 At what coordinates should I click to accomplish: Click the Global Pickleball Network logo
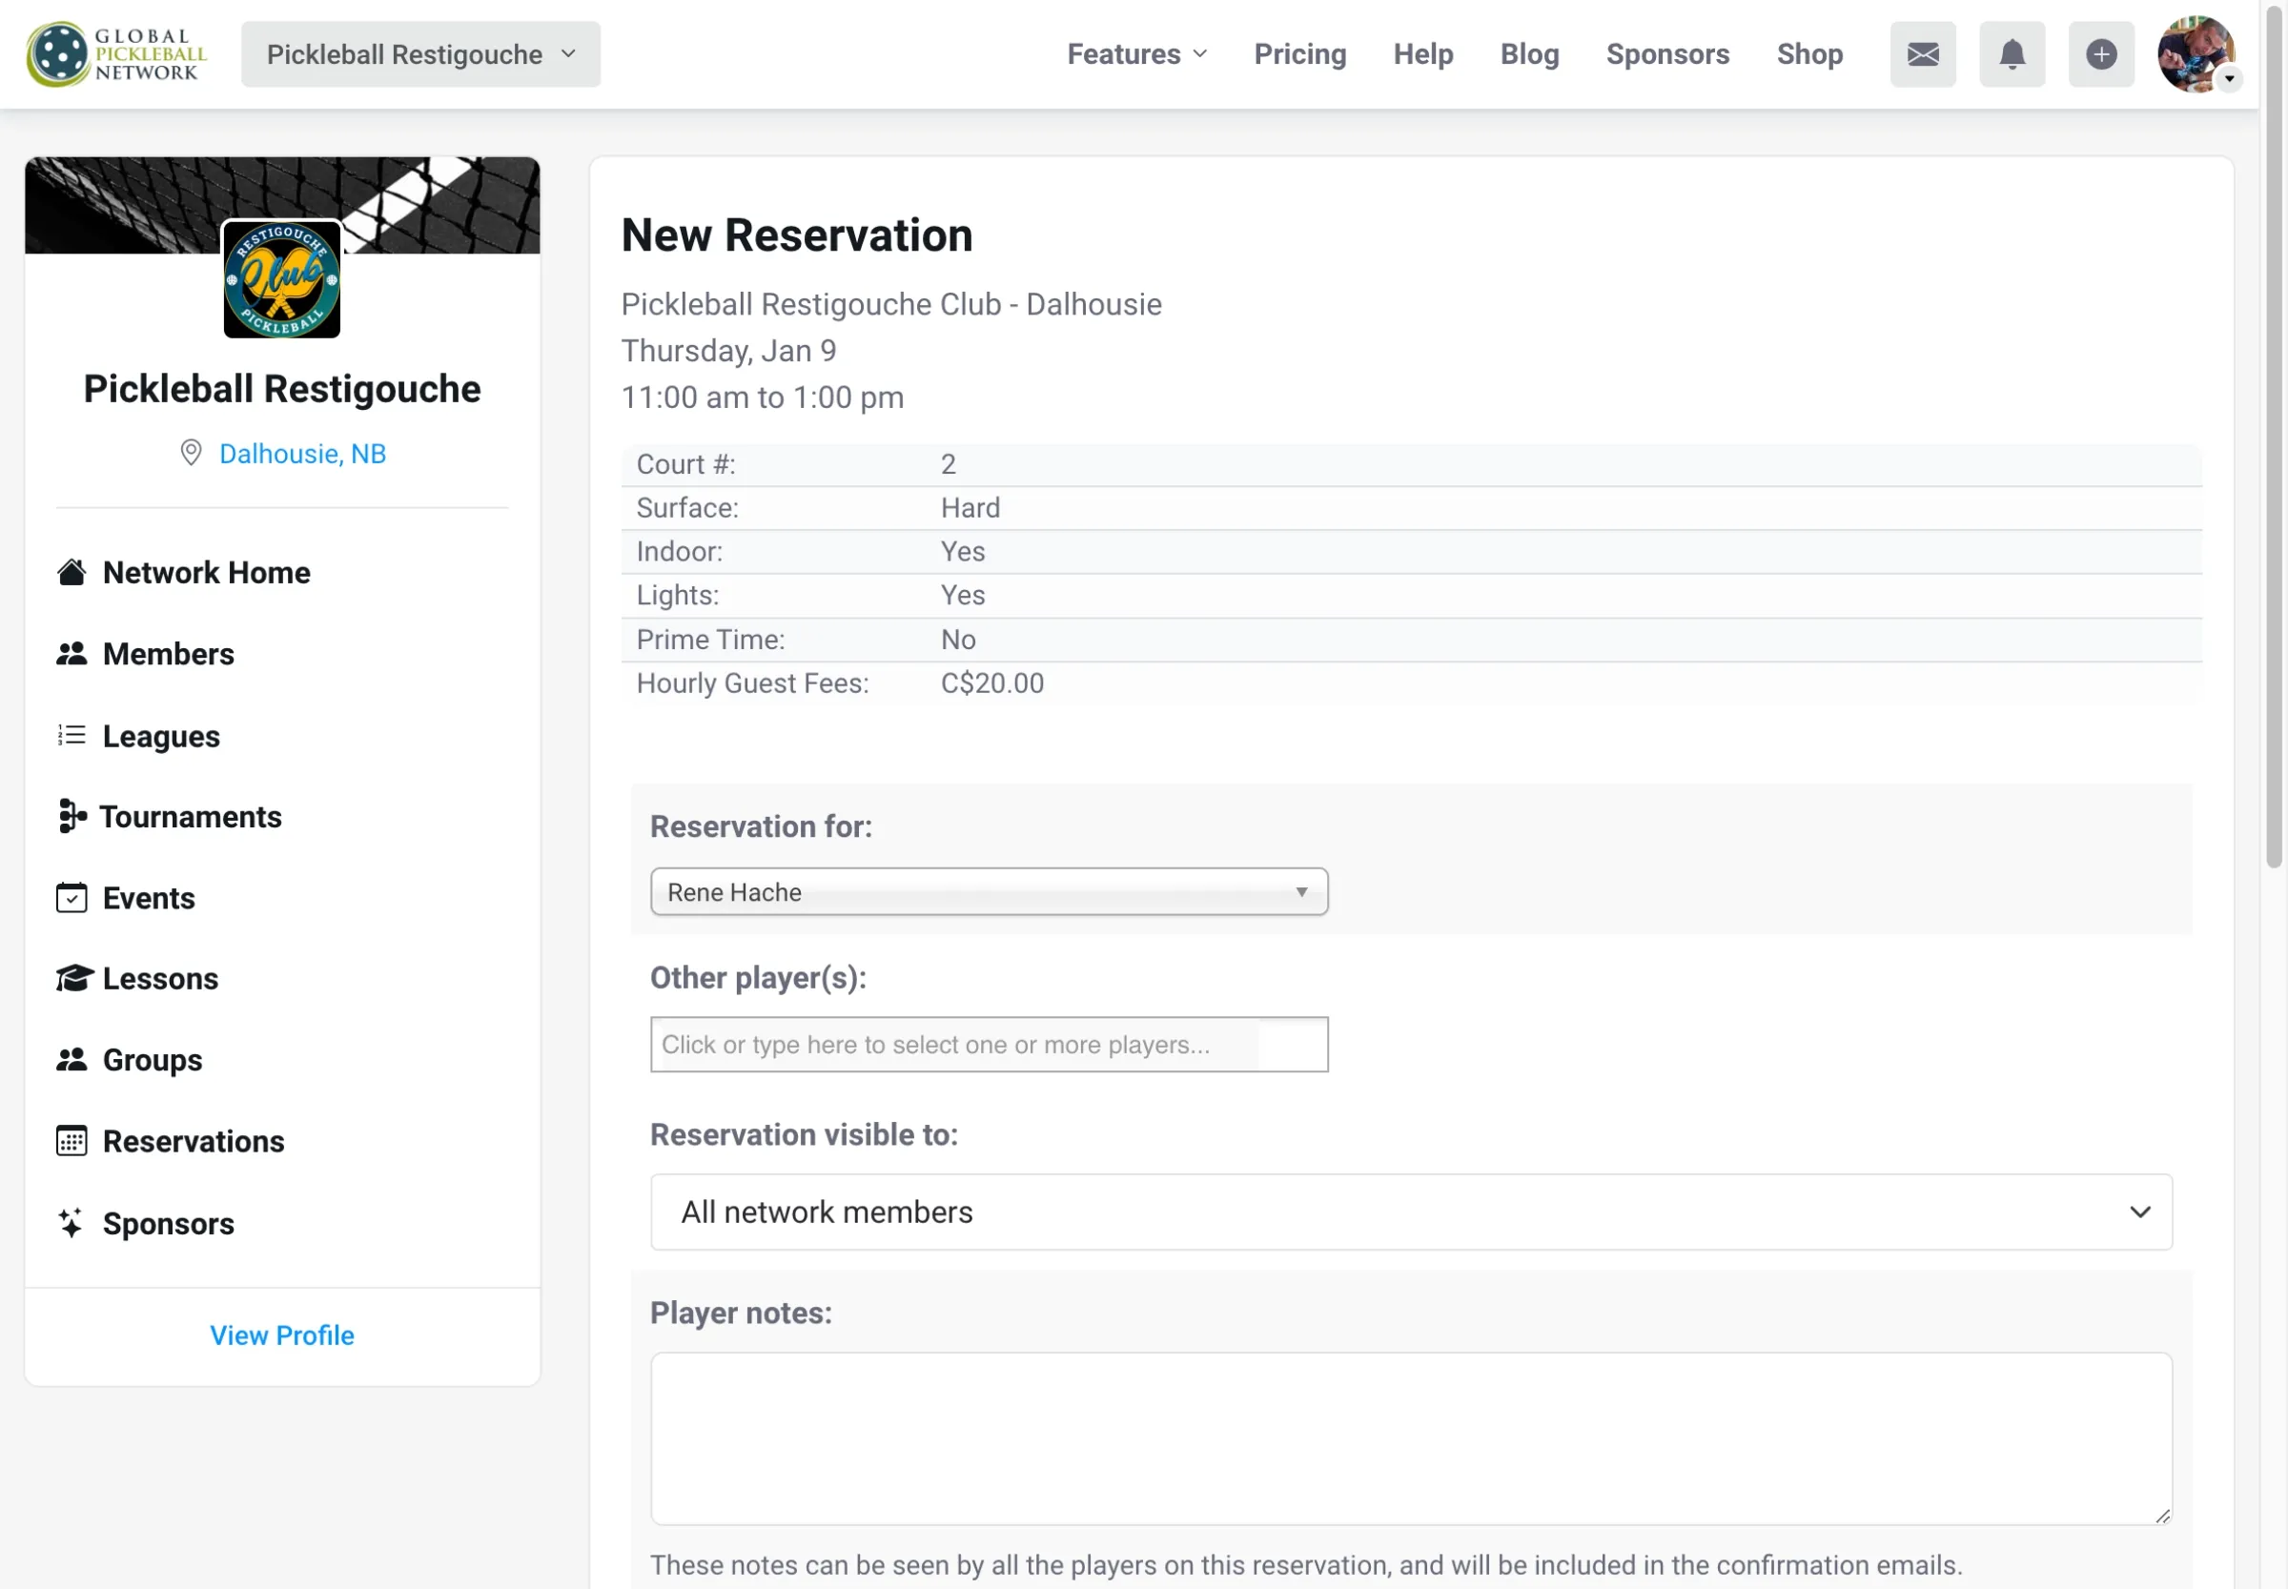116,53
